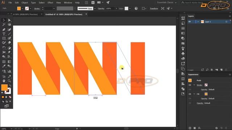Click the large orange Fill box in toolbar

(x=4, y=87)
